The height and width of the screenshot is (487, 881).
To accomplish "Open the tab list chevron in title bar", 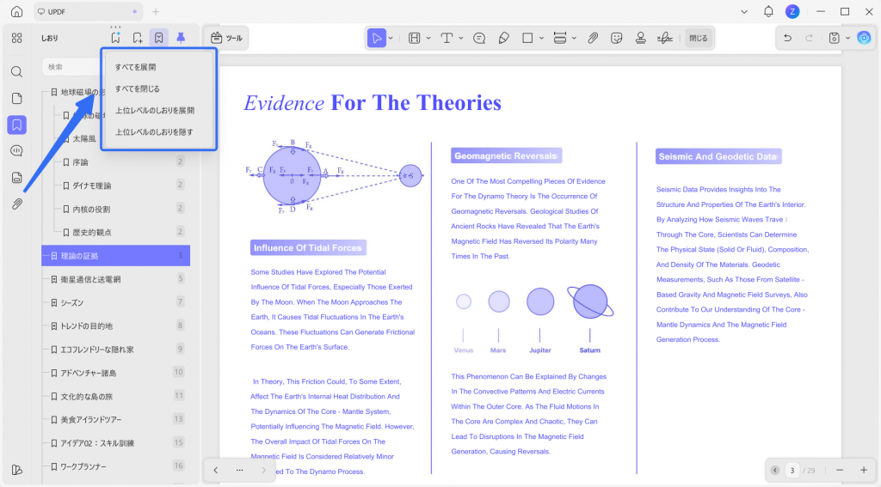I will click(x=744, y=11).
